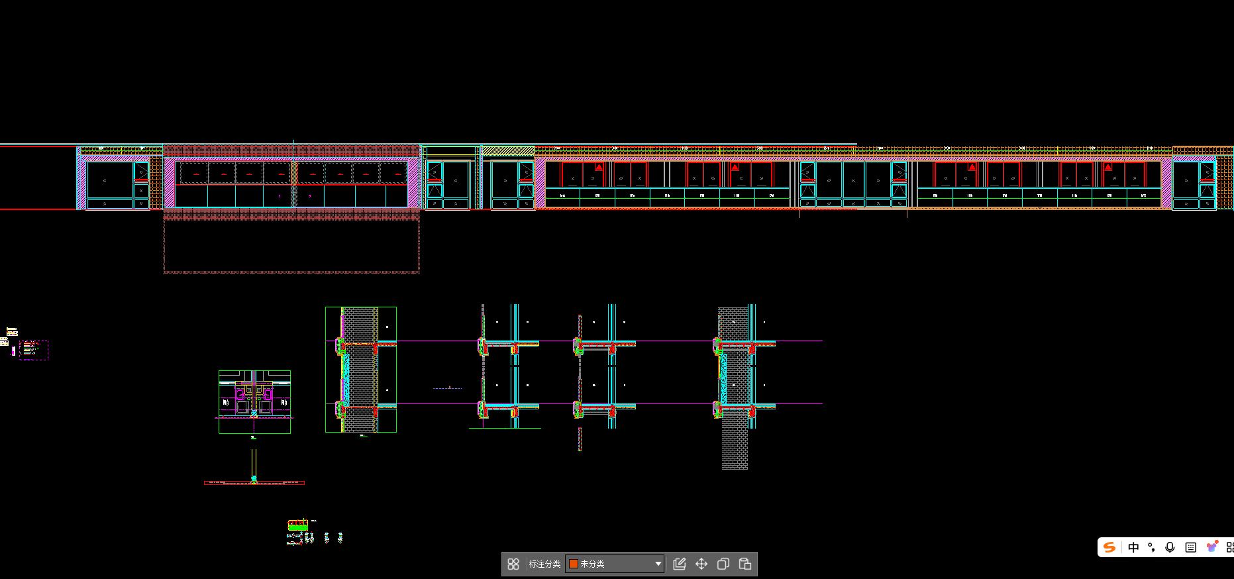
Task: Click the orange 未分类 color swatch
Action: pyautogui.click(x=574, y=564)
